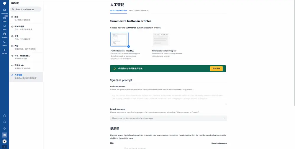Viewport: 295px width, 149px height.
Task: Click the 开发者 API code icon
Action: pyautogui.click(x=12, y=66)
